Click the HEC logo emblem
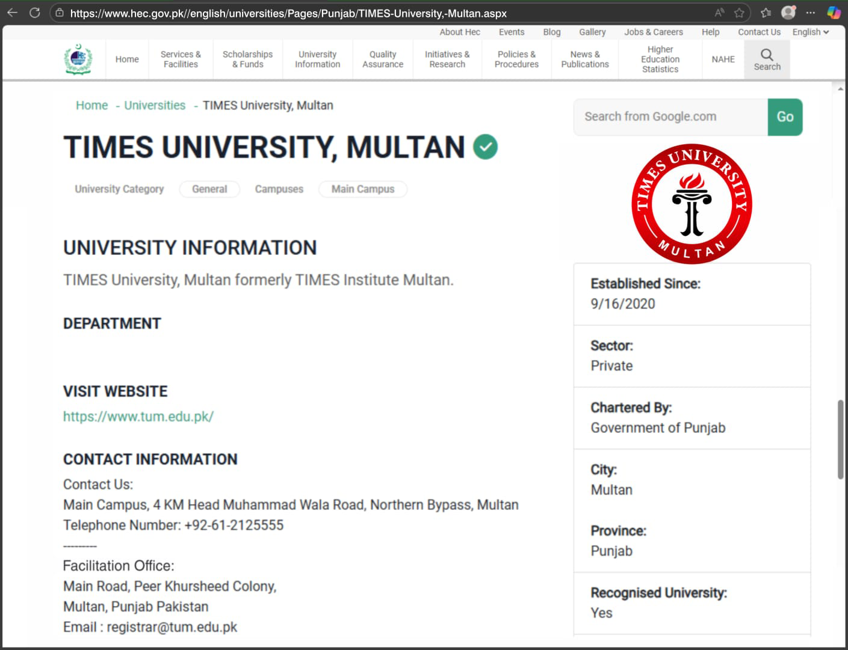Image resolution: width=848 pixels, height=650 pixels. (78, 59)
